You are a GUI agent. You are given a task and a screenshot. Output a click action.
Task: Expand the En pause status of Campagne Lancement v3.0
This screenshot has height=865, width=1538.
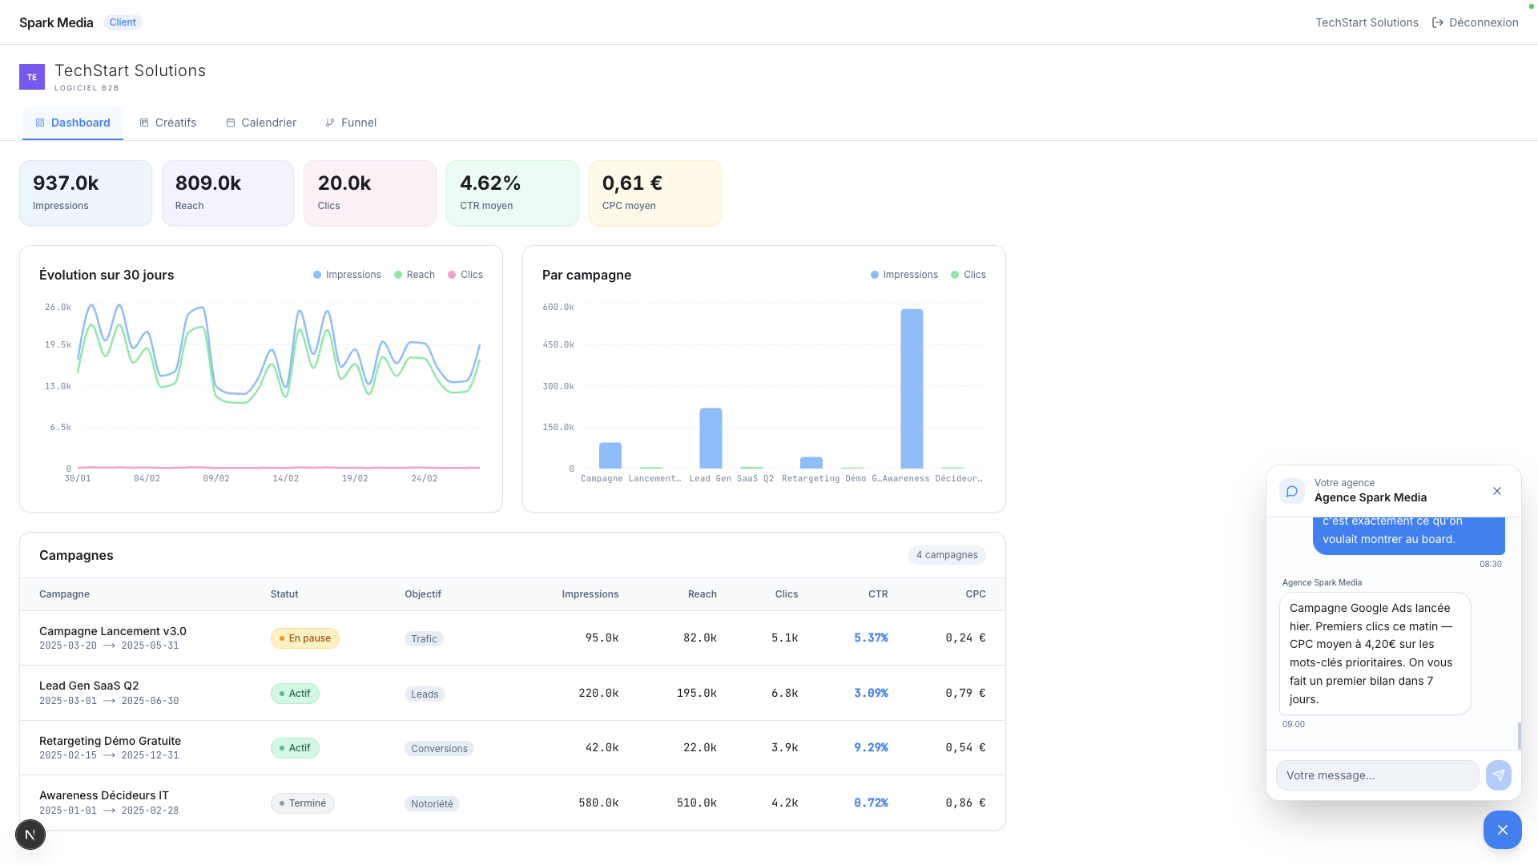point(304,638)
